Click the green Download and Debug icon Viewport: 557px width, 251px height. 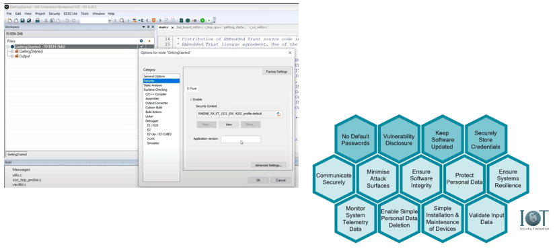click(202, 21)
